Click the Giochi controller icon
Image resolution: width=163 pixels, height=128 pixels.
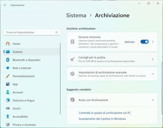(x=8, y=109)
